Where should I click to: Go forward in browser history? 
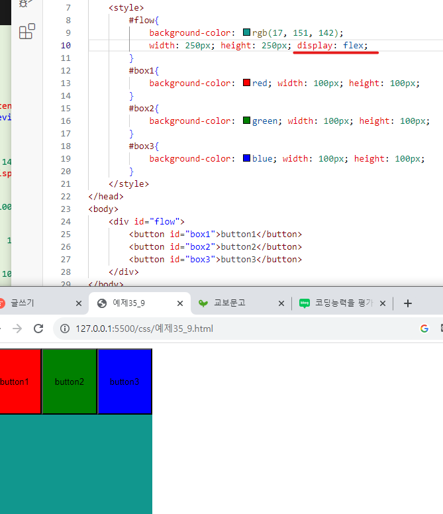[x=17, y=329]
